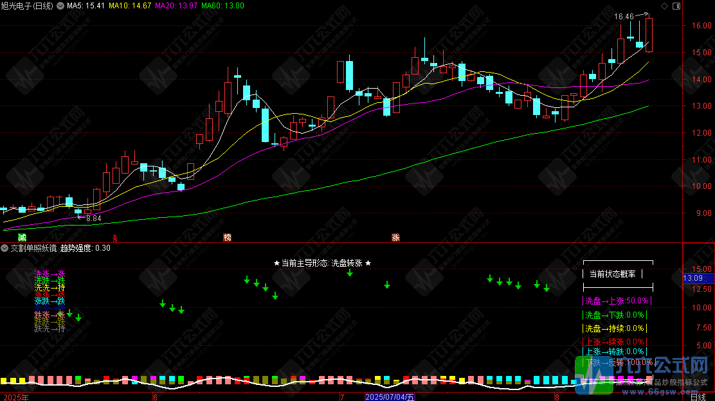Select the MA5: 15.41 label
The height and width of the screenshot is (401, 715).
click(x=86, y=6)
